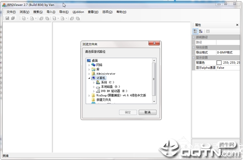
Task: Expand the Administrator tree node arrow
Action: (89, 74)
